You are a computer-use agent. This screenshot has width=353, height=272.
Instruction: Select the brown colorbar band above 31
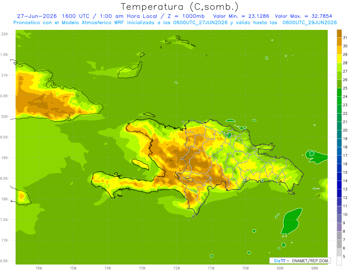pyautogui.click(x=339, y=33)
